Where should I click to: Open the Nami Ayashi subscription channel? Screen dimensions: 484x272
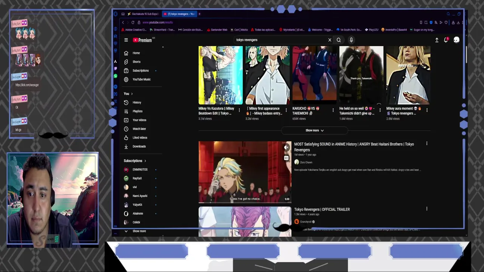140,196
